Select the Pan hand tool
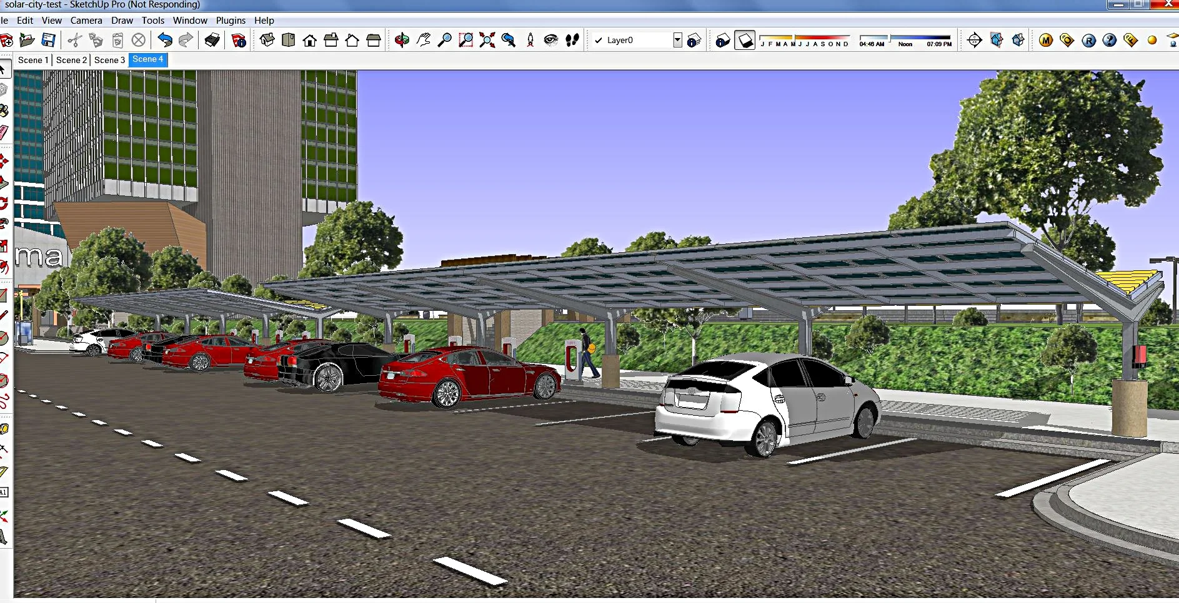 (x=424, y=41)
